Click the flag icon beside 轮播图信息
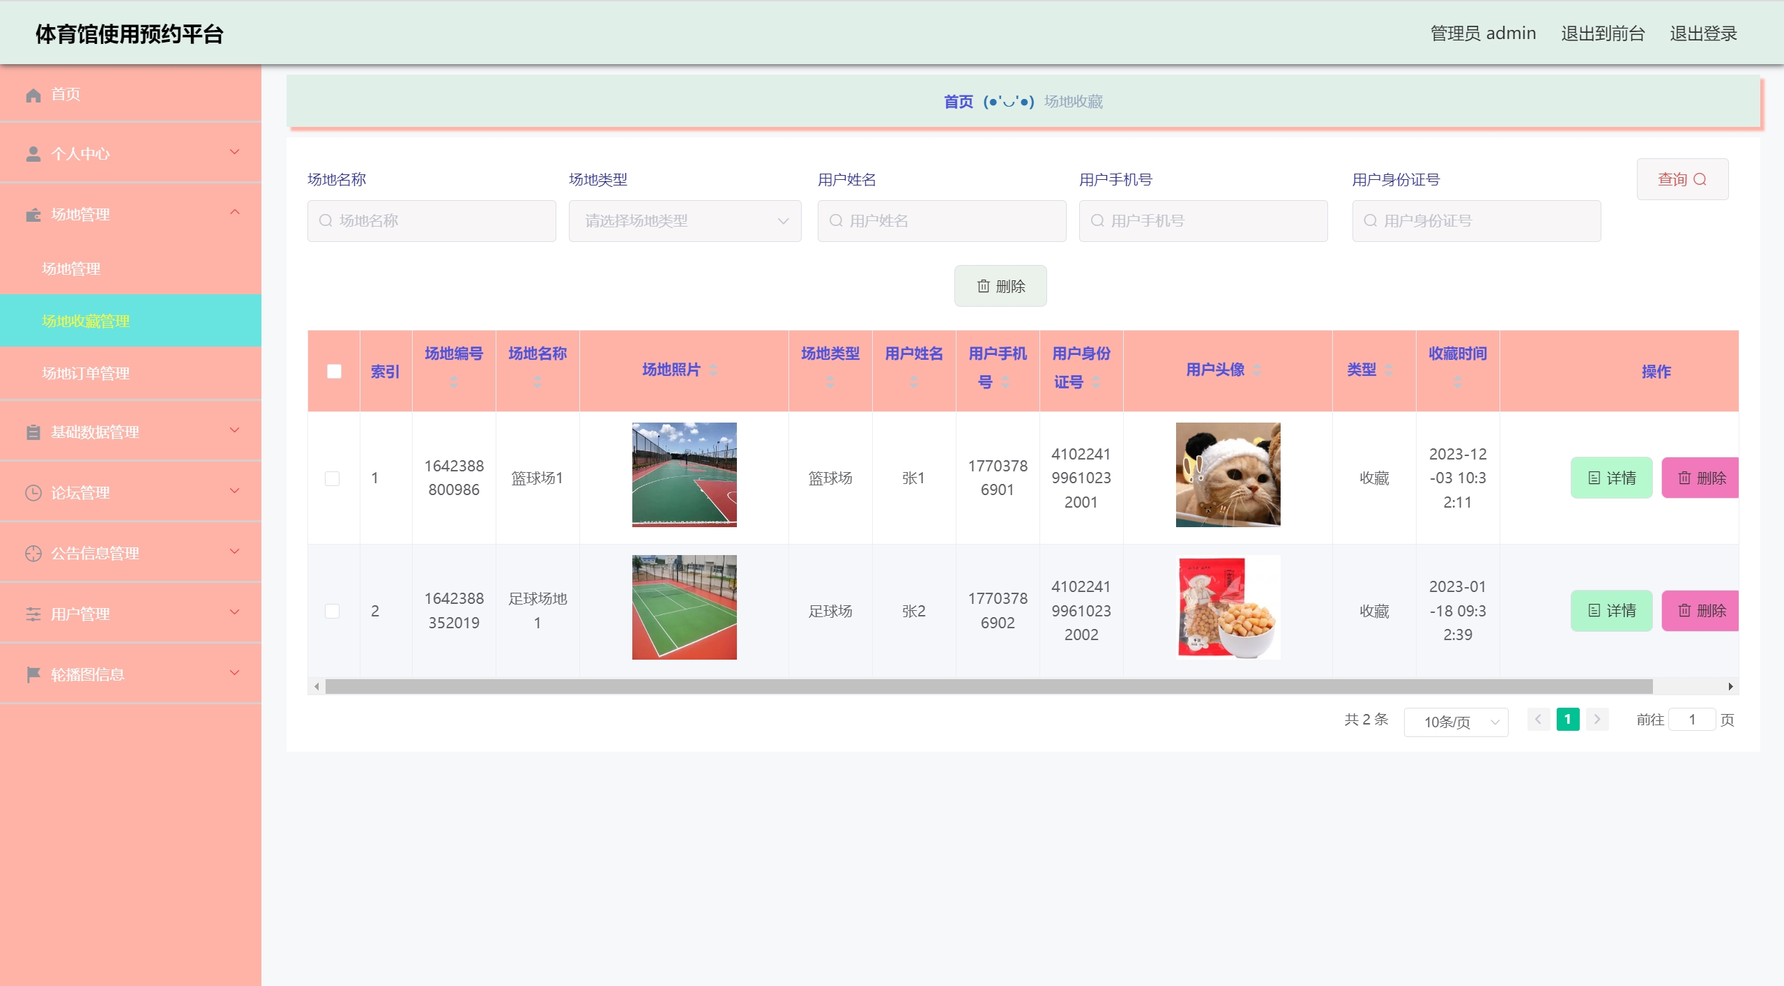Image resolution: width=1784 pixels, height=986 pixels. tap(33, 674)
